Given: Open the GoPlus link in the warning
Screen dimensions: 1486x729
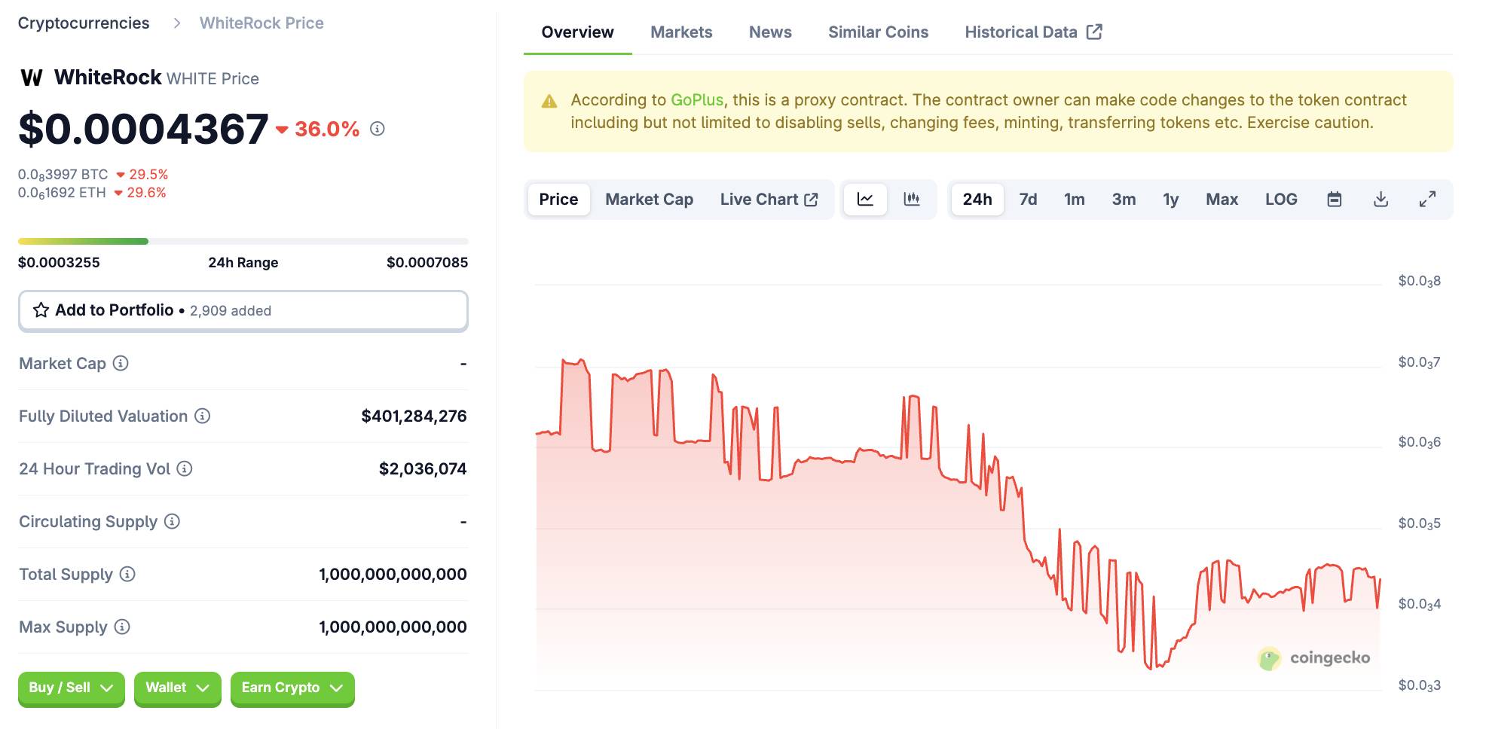Looking at the screenshot, I should tap(697, 100).
